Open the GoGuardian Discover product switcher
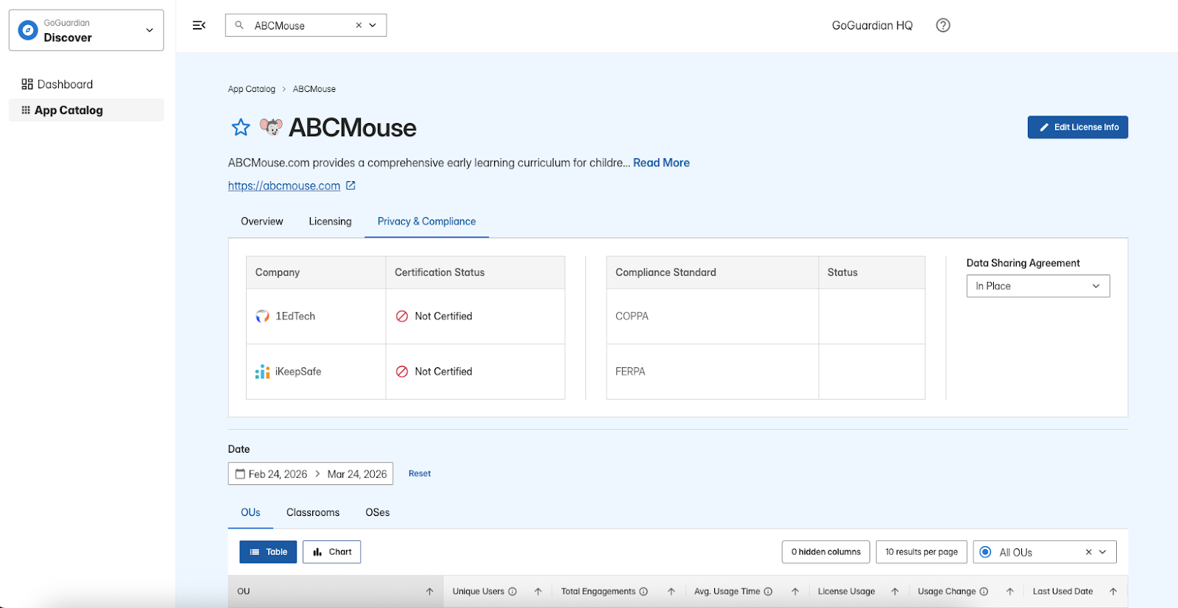Screen dimensions: 1178x608 coord(86,30)
